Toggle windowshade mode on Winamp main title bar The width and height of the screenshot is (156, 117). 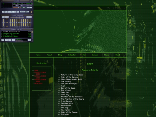coord(31,1)
